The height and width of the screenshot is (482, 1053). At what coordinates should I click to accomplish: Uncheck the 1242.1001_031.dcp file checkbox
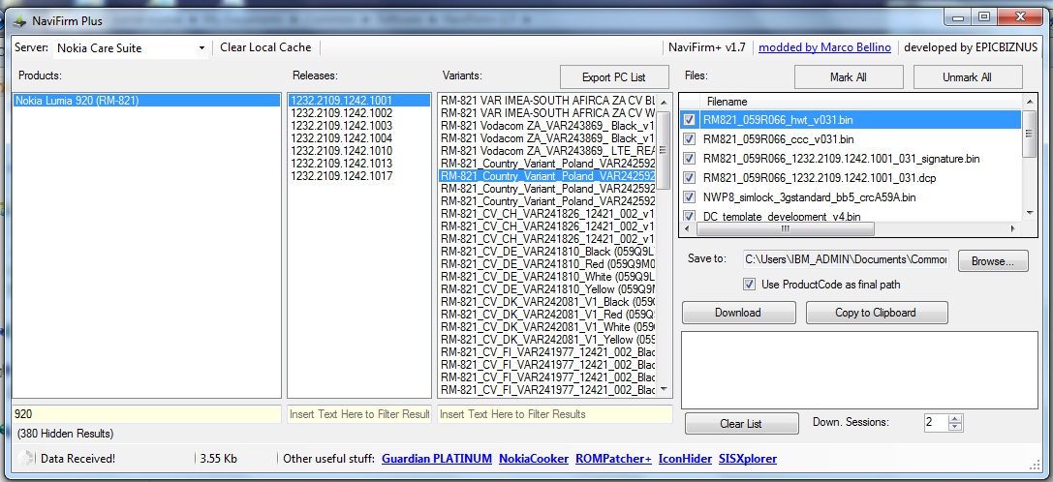tap(689, 178)
